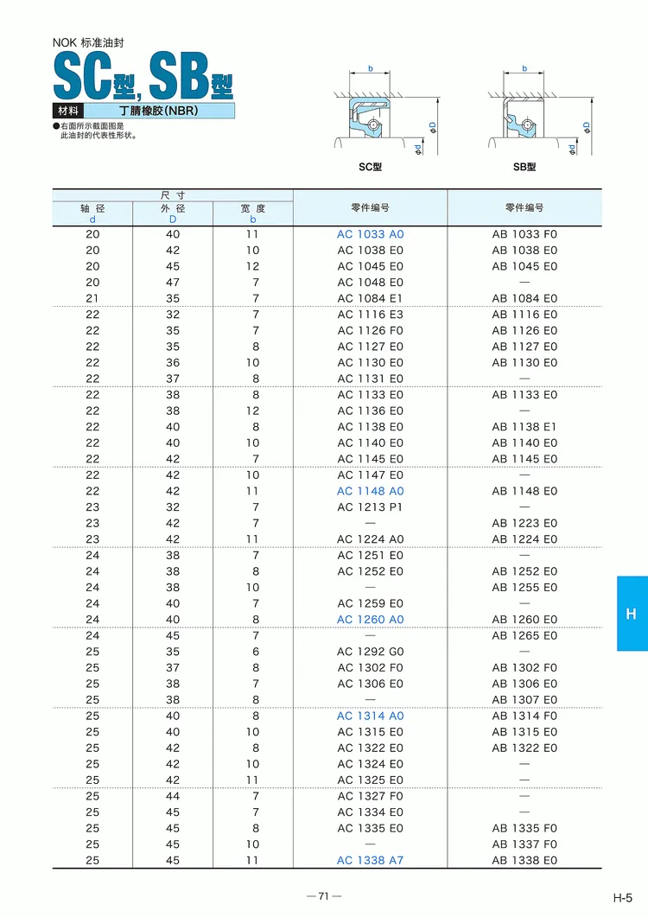648x917 pixels.
Task: Click the 丁腈橡胶(NBR) material label
Action: [x=159, y=111]
